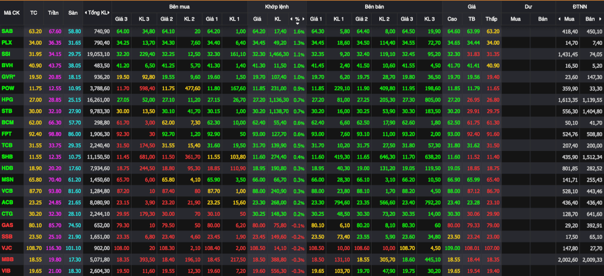Viewport: 604px width, 276px height.
Task: Click VJC high price 109.00
Action: [453, 249]
